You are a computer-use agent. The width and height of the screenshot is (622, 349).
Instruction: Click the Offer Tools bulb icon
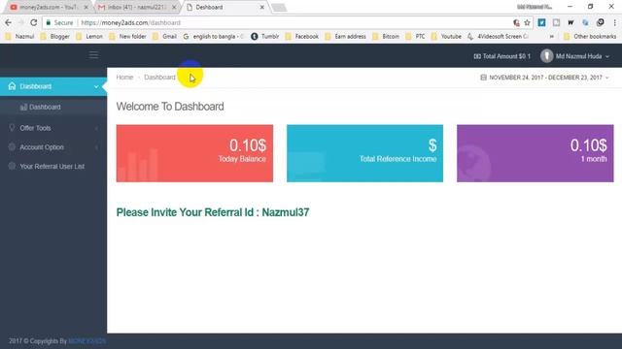tap(12, 128)
